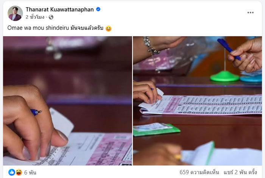
Task: Click the green ID card in right photo
Action: (156, 130)
